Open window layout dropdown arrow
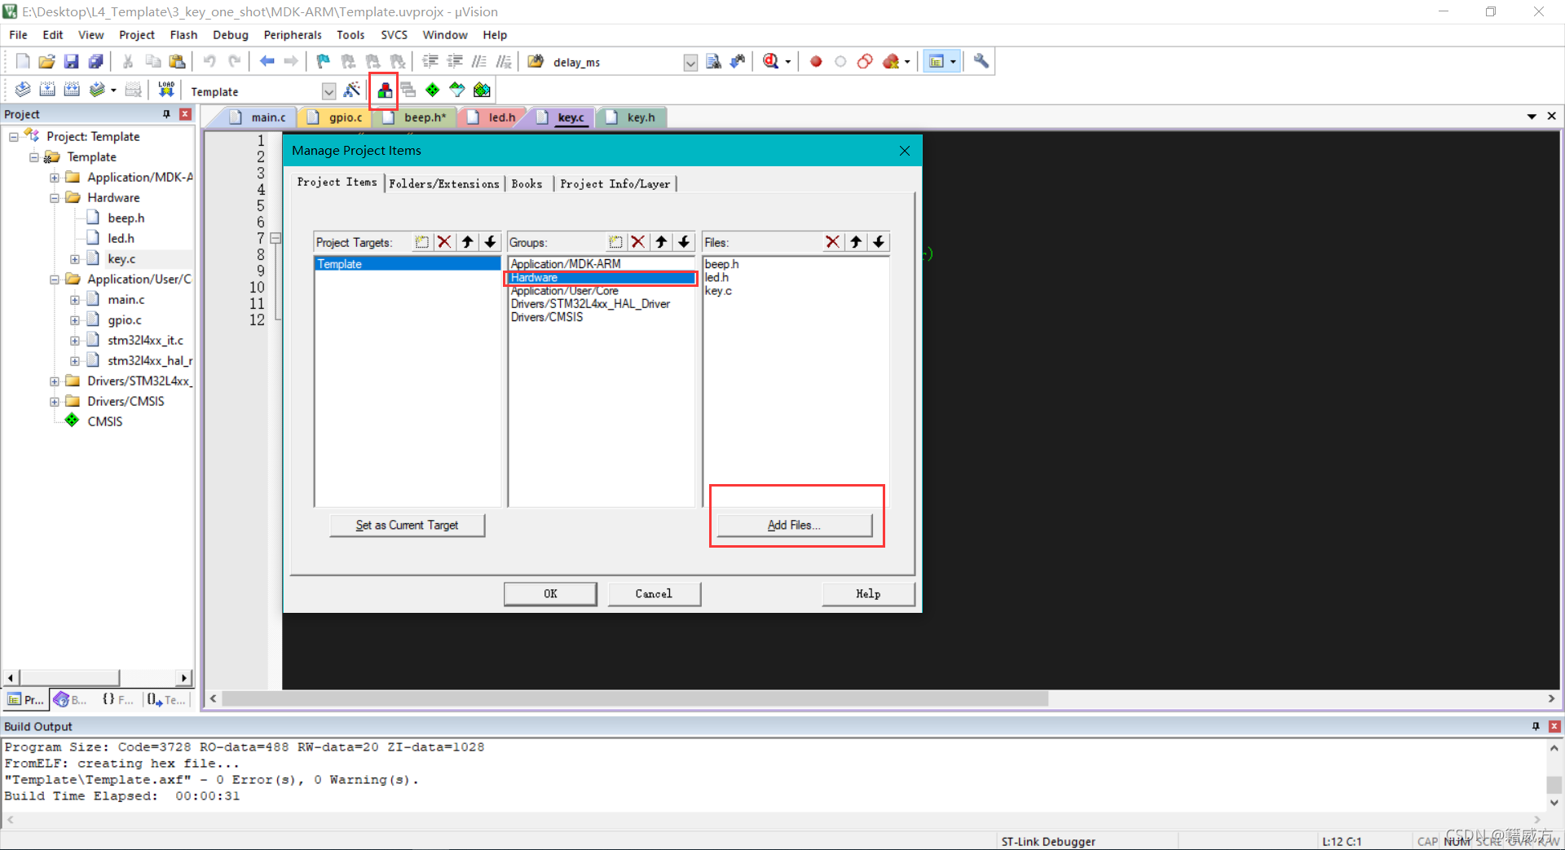This screenshot has height=850, width=1565. pyautogui.click(x=953, y=61)
